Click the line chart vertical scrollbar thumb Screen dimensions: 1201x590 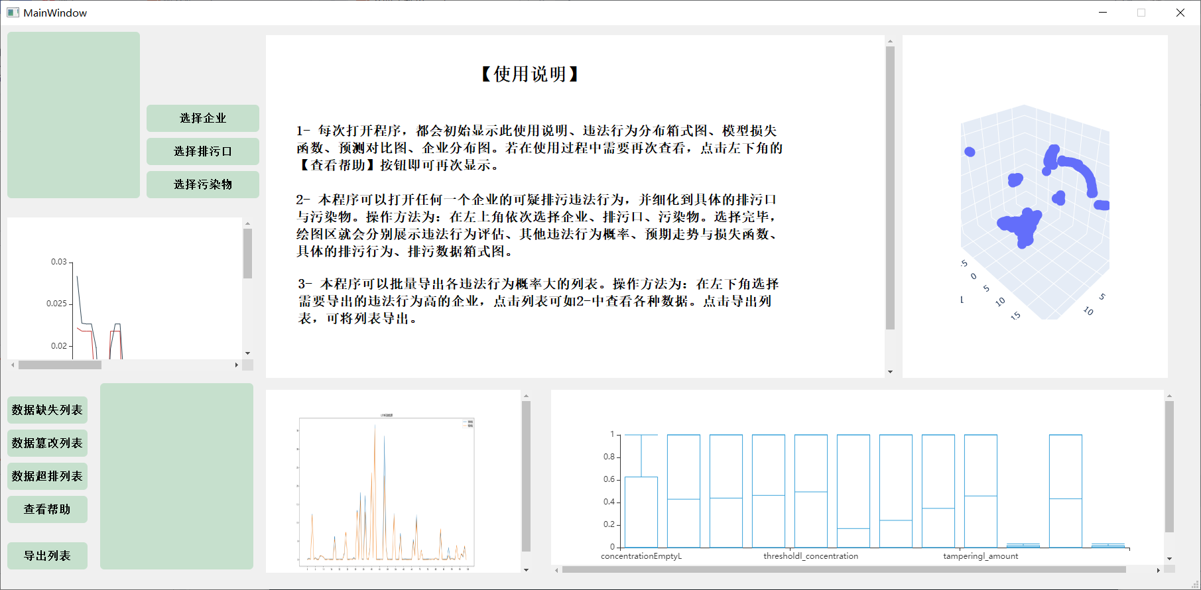(247, 253)
